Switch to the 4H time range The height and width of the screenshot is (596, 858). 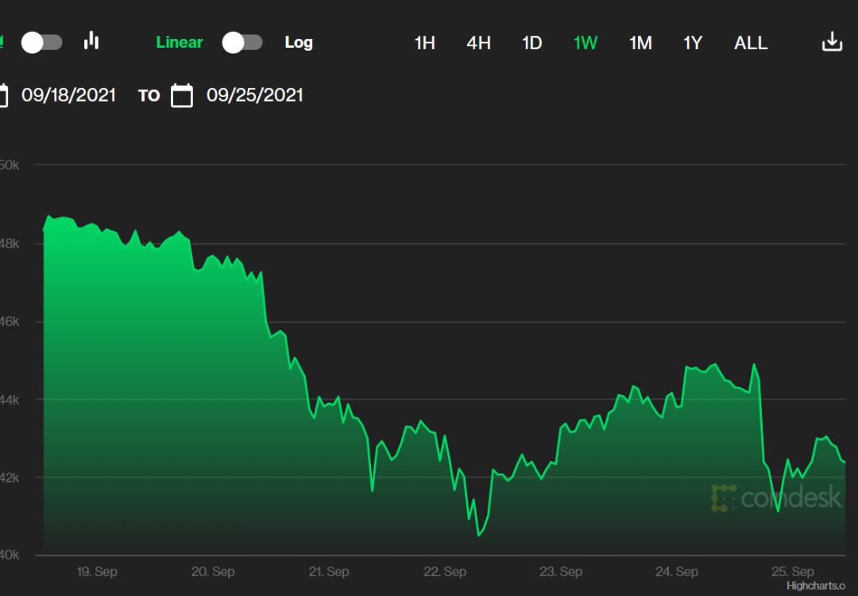tap(478, 43)
